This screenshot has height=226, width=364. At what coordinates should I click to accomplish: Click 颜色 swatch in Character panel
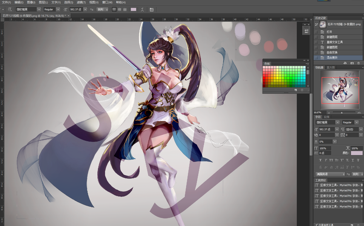coord(356,153)
